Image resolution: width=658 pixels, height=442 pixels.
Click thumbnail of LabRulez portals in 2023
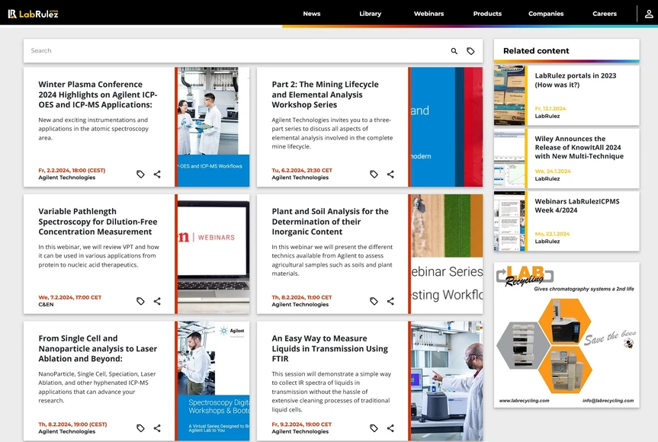click(509, 95)
